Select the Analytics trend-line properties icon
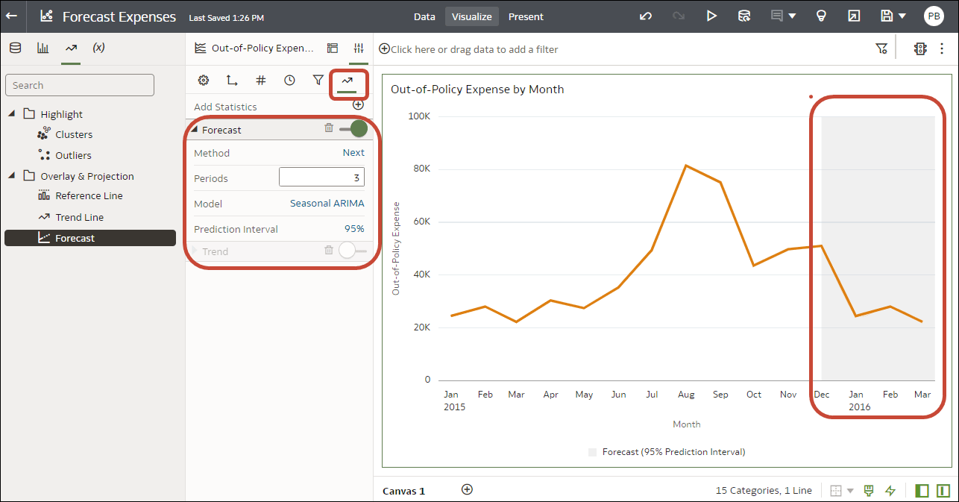The height and width of the screenshot is (502, 959). click(x=348, y=80)
